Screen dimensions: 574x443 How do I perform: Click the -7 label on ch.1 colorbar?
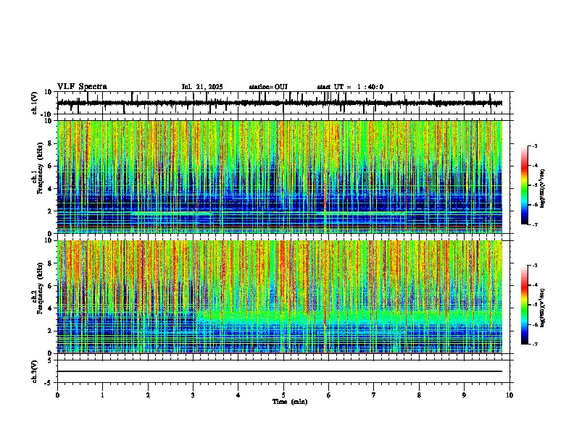tap(535, 224)
